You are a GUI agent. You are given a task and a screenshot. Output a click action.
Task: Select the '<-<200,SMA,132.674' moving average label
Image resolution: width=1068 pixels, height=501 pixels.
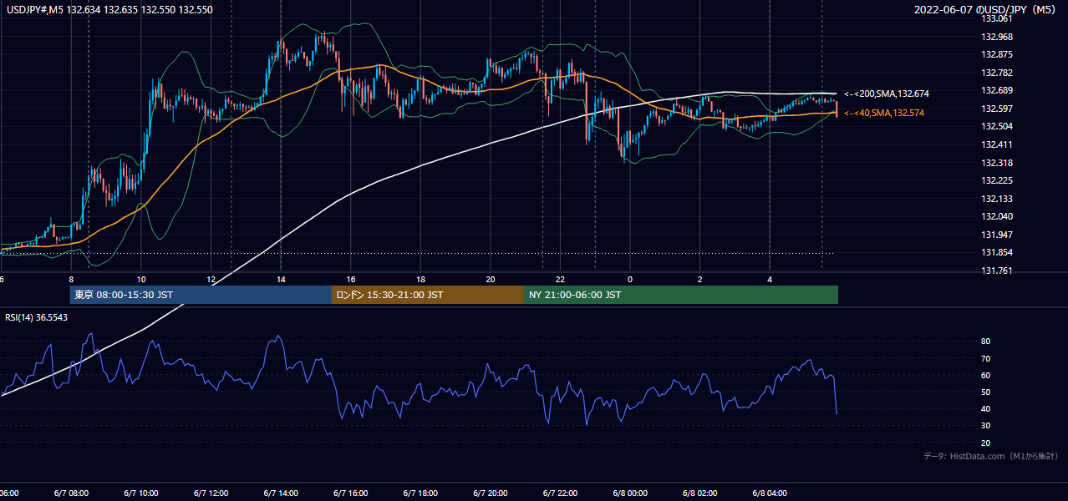(x=886, y=94)
